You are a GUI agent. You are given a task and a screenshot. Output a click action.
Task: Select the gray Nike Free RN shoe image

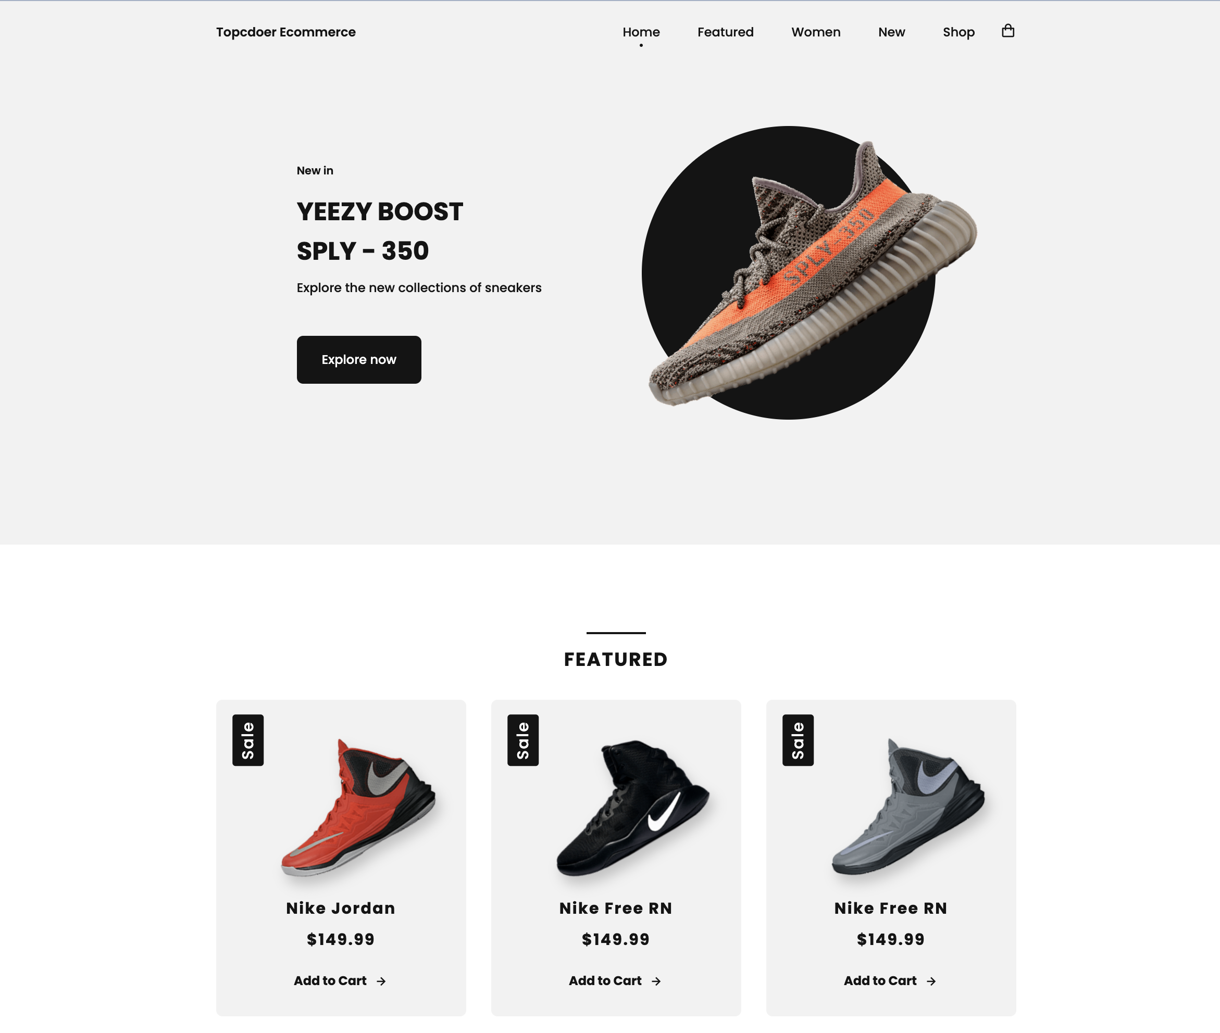pos(908,807)
